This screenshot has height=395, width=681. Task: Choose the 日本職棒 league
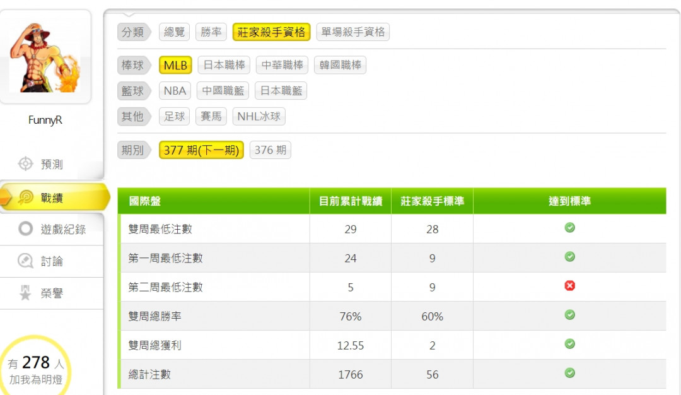click(224, 65)
